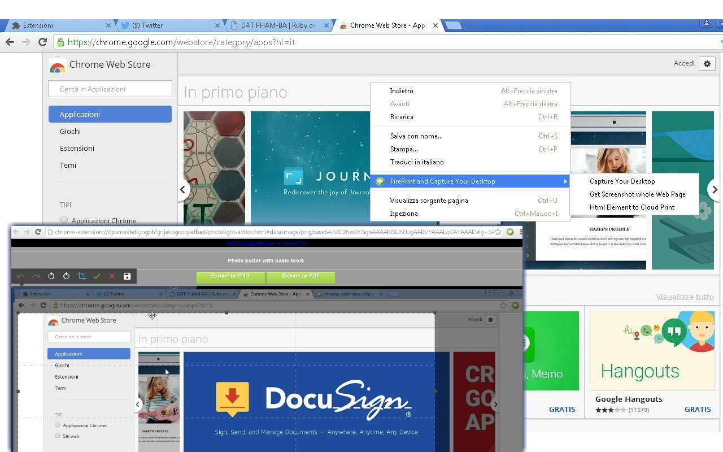Click the Chrome Web Store logo icon

(57, 65)
